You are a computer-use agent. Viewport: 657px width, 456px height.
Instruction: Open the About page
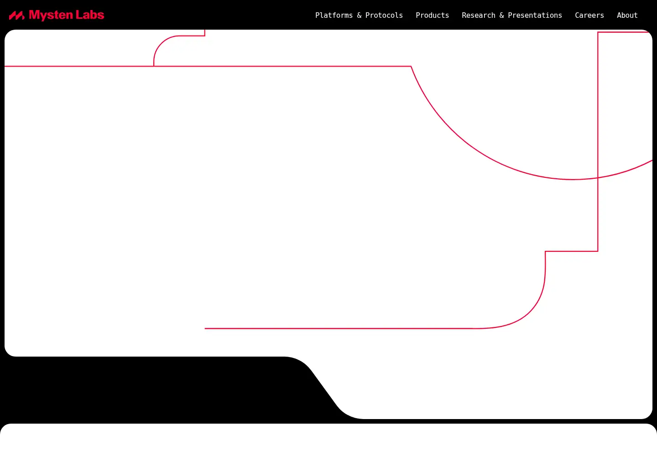(x=627, y=15)
